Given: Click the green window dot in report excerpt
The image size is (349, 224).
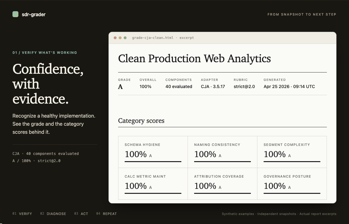Looking at the screenshot, I should 125,38.
